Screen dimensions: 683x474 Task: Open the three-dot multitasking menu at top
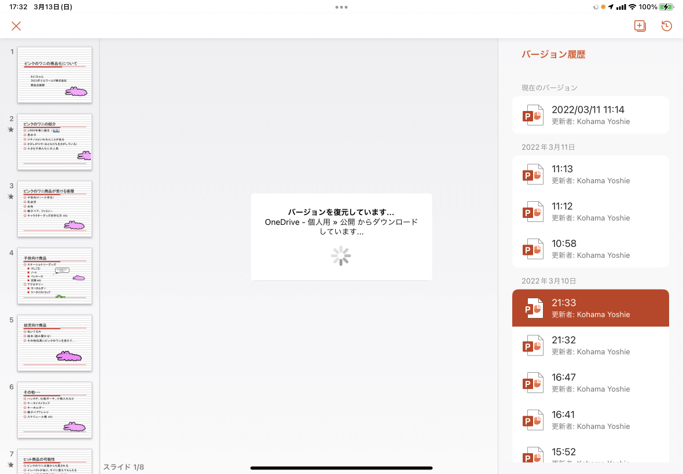[341, 7]
